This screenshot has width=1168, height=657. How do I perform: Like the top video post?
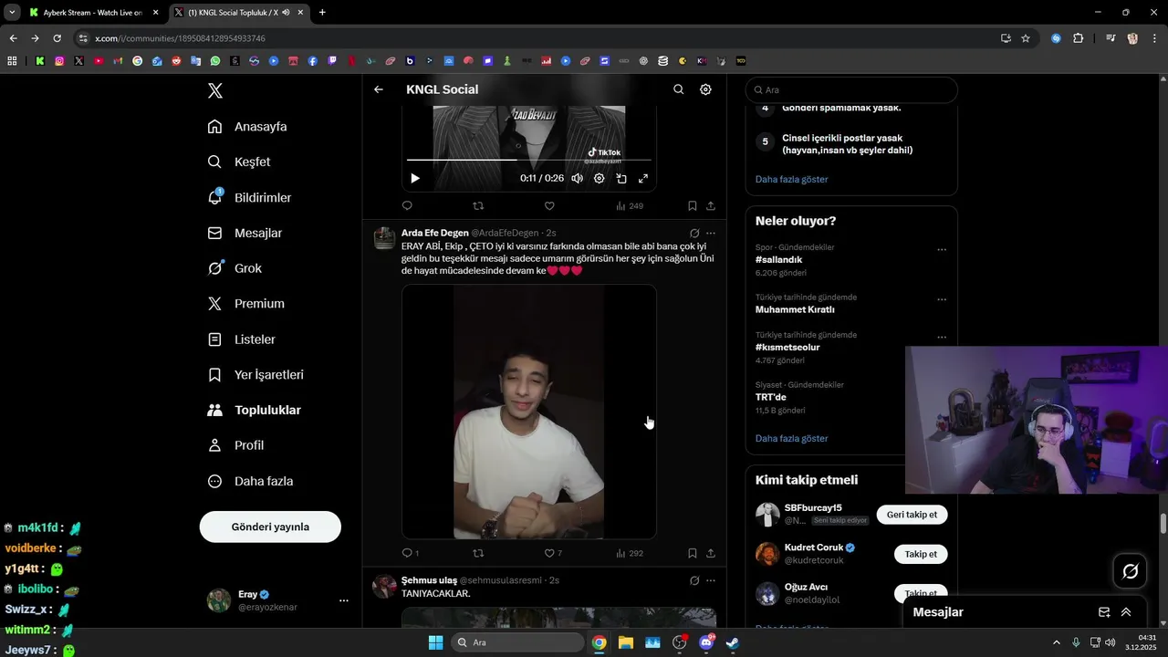click(x=549, y=206)
